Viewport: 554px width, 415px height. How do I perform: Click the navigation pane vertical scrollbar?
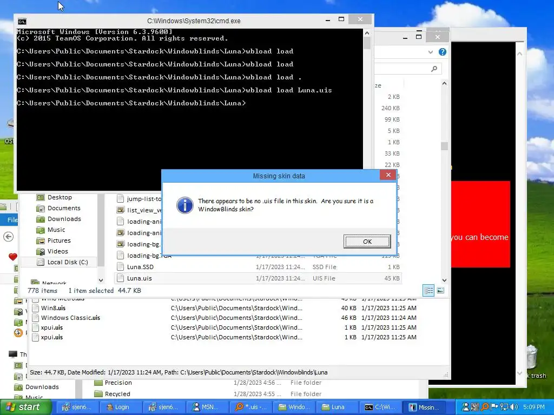click(101, 230)
